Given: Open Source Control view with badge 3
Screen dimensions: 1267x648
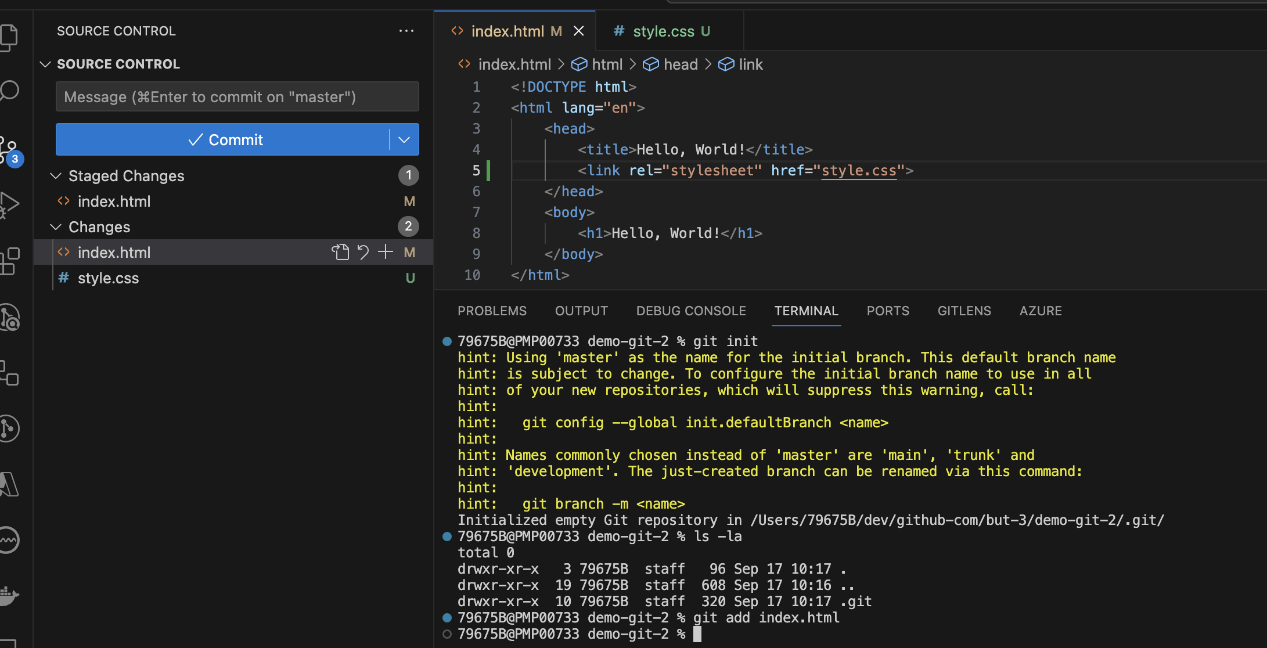Looking at the screenshot, I should tap(10, 151).
